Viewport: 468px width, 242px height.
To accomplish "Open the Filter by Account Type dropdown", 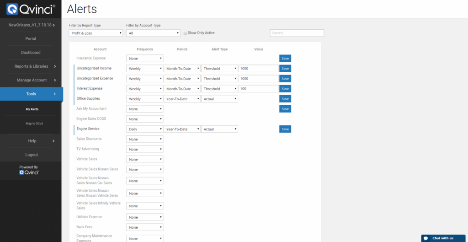I will [x=153, y=33].
